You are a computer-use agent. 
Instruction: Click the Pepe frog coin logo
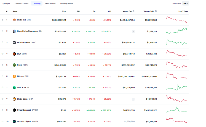pos(14,65)
